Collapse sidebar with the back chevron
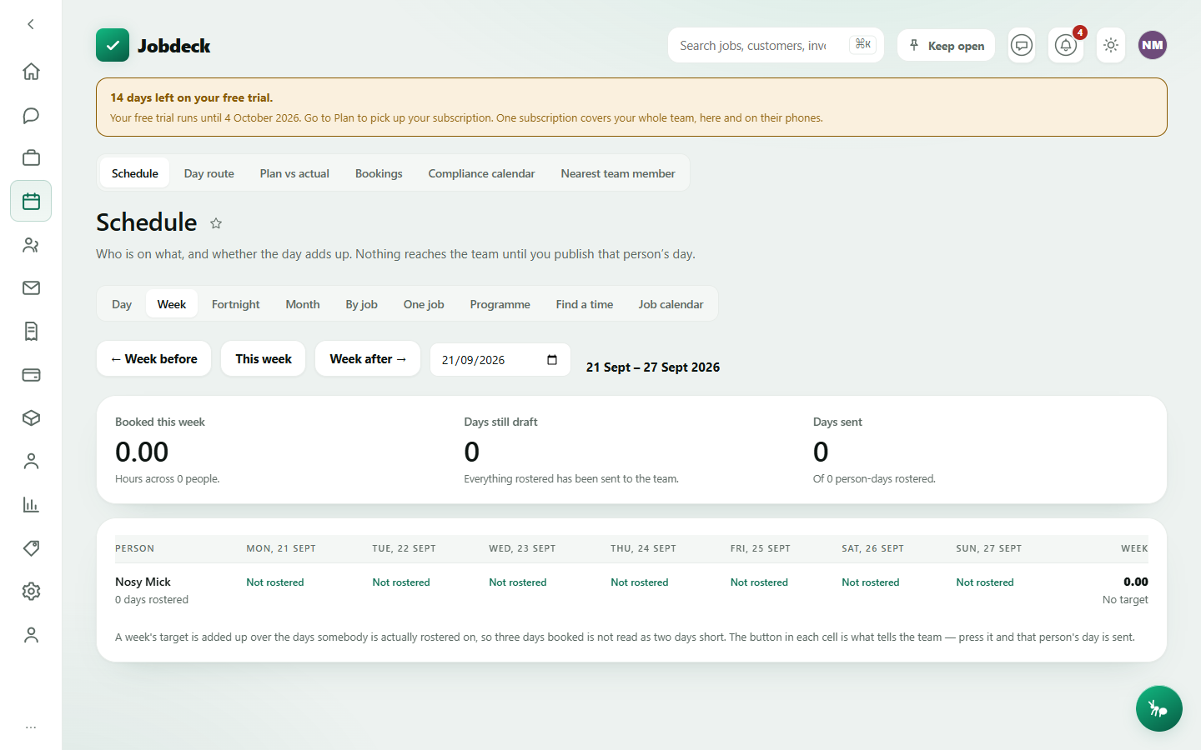Image resolution: width=1201 pixels, height=750 pixels. pyautogui.click(x=31, y=24)
